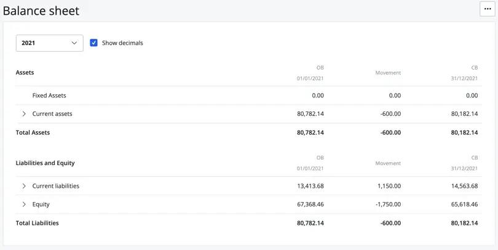Image resolution: width=498 pixels, height=250 pixels.
Task: Open the three-dot more options menu
Action: [487, 9]
